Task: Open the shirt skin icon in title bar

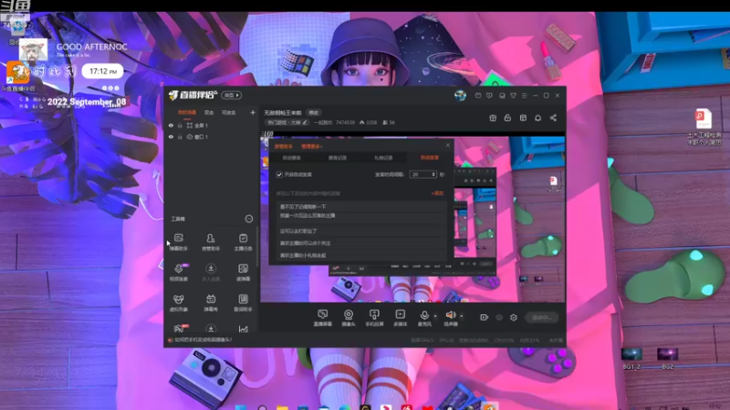Action: [x=513, y=96]
